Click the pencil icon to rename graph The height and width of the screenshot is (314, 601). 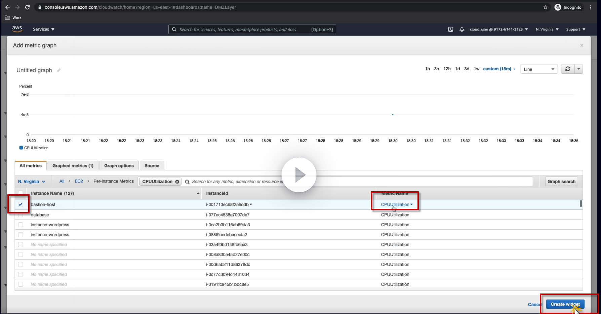59,70
